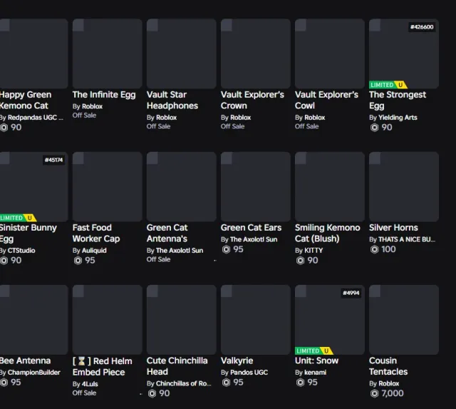
Task: Tick checkbox on Green Cat Antenna's card
Action: 152,158
